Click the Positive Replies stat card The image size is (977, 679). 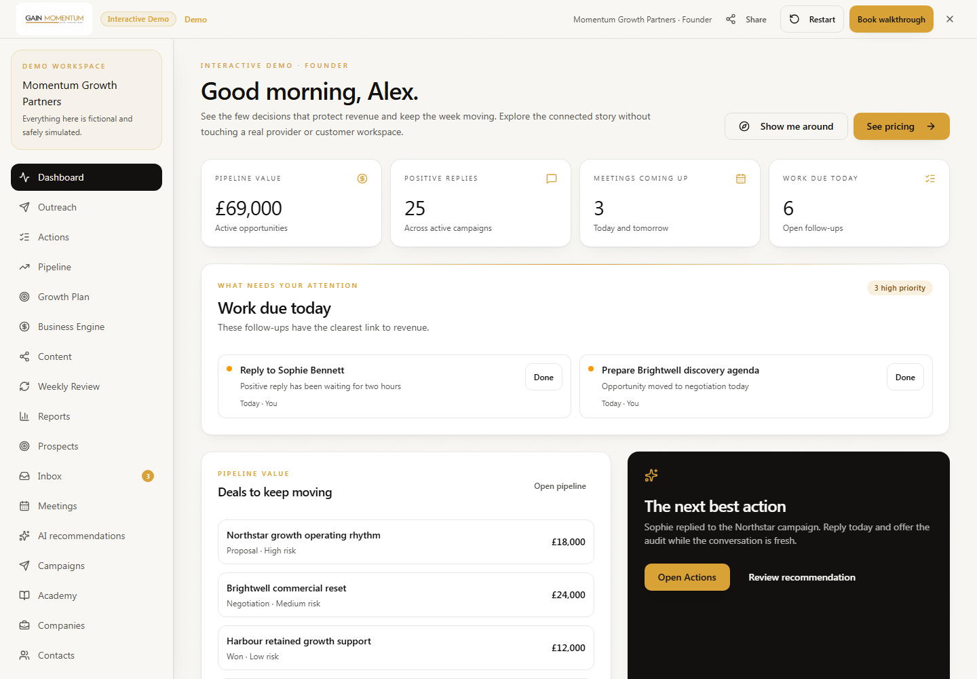coord(481,203)
